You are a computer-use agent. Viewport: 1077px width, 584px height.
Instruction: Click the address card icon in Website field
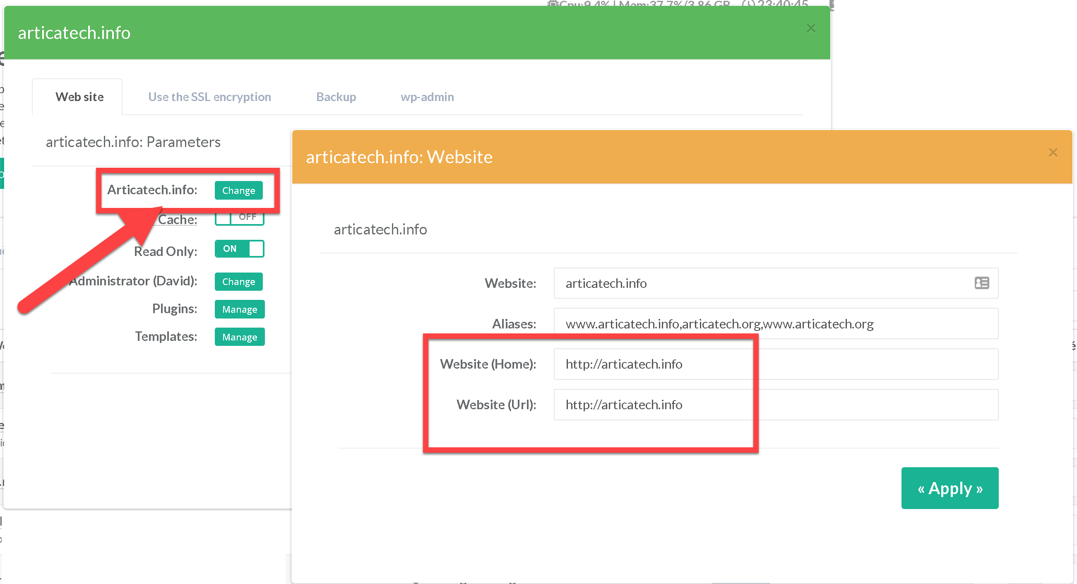coord(981,283)
